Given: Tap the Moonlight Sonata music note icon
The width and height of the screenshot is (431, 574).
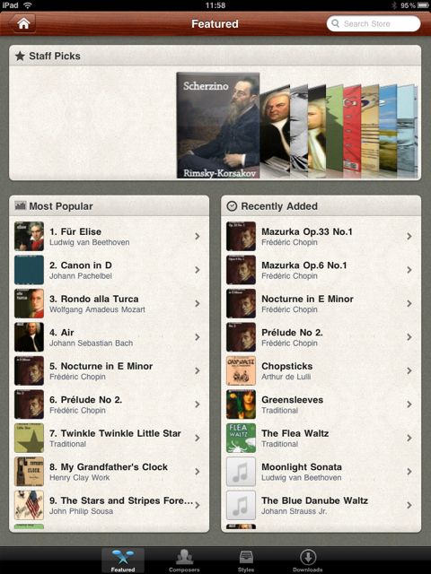Looking at the screenshot, I should click(241, 472).
